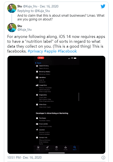Open the #facebook hashtag link
The image size is (113, 162).
point(67,51)
